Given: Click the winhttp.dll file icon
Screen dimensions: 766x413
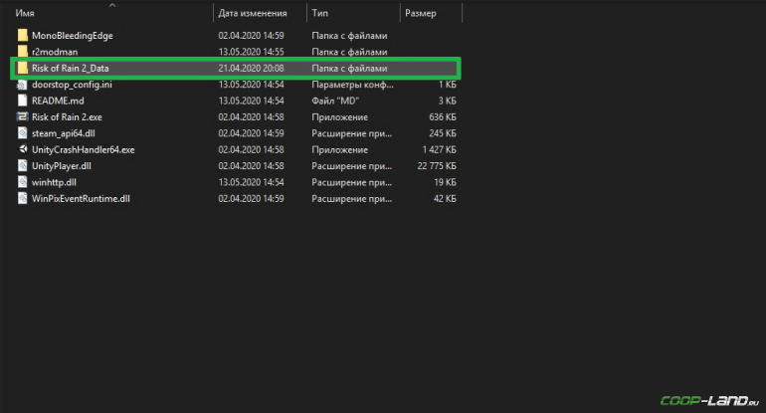Looking at the screenshot, I should tap(23, 182).
